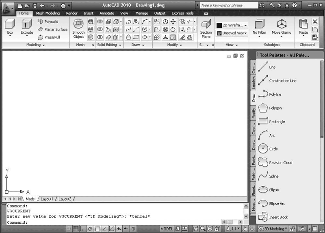Select the Move tool in Modify panel
Viewport: 325px width, 233px height.
[x=173, y=22]
